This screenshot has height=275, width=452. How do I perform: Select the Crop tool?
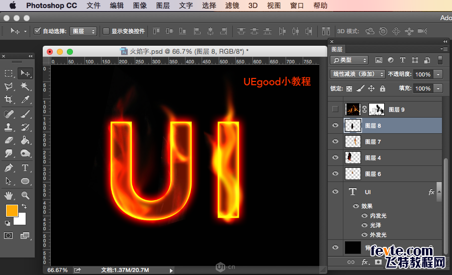click(9, 100)
